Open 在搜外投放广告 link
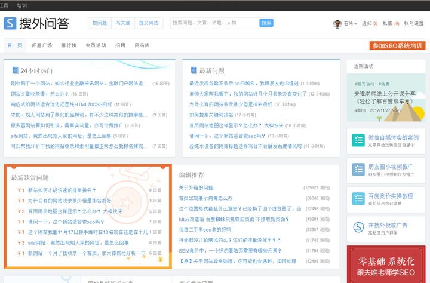 click(x=388, y=225)
